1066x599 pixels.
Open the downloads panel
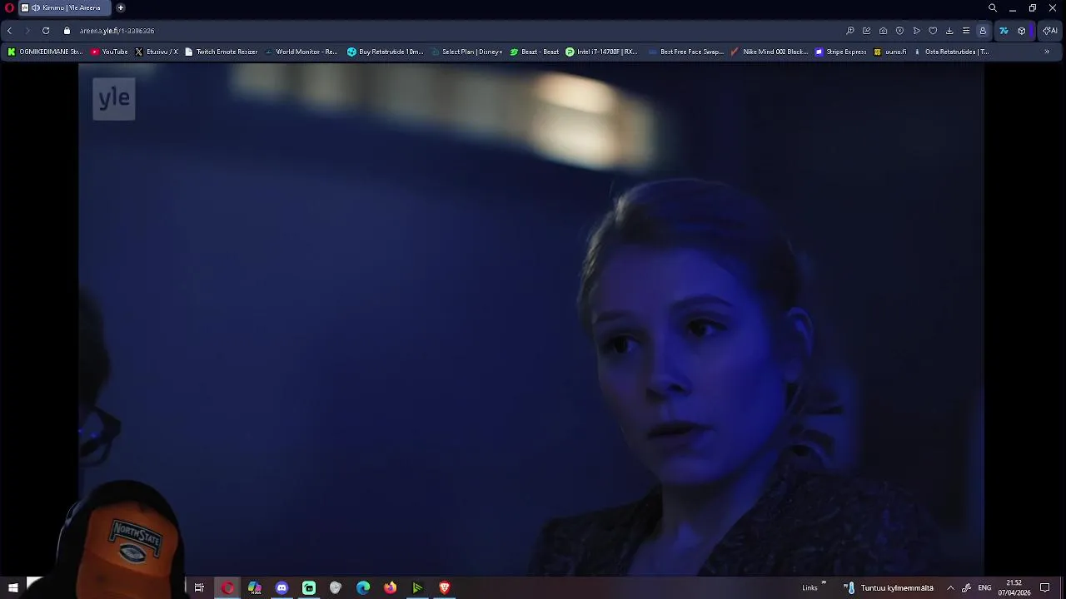tap(949, 31)
